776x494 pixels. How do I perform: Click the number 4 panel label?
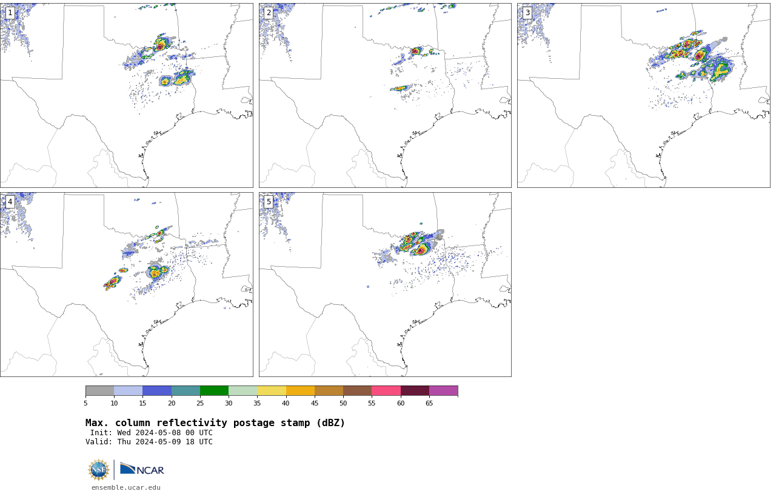click(x=10, y=202)
